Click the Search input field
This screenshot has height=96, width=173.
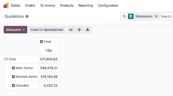pyautogui.click(x=167, y=16)
